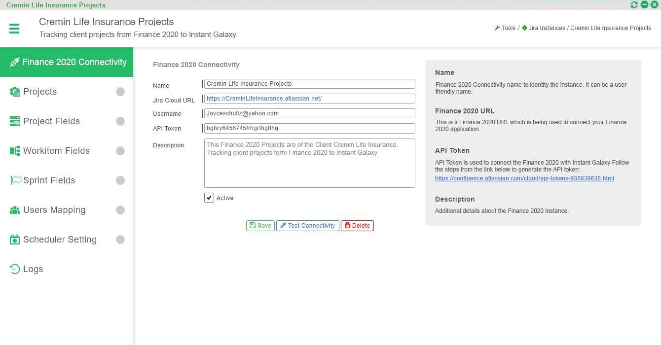Screen dimensions: 661x345
Task: Click the Scheduler Setting calendar icon
Action: pyautogui.click(x=15, y=240)
